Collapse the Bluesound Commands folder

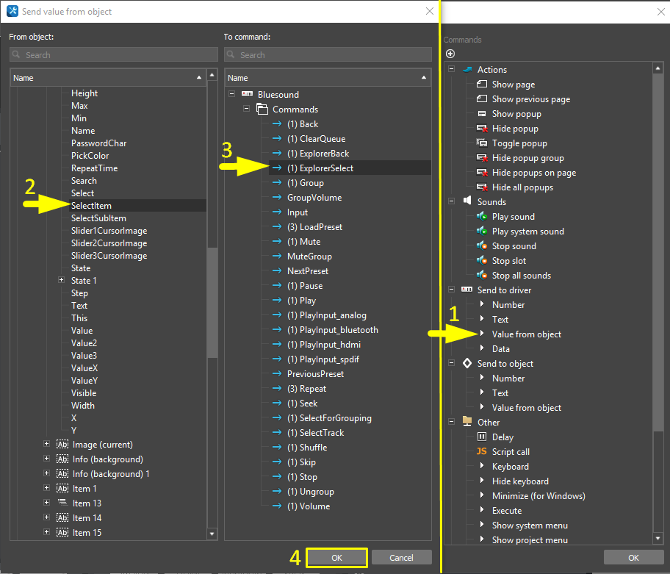[x=247, y=110]
